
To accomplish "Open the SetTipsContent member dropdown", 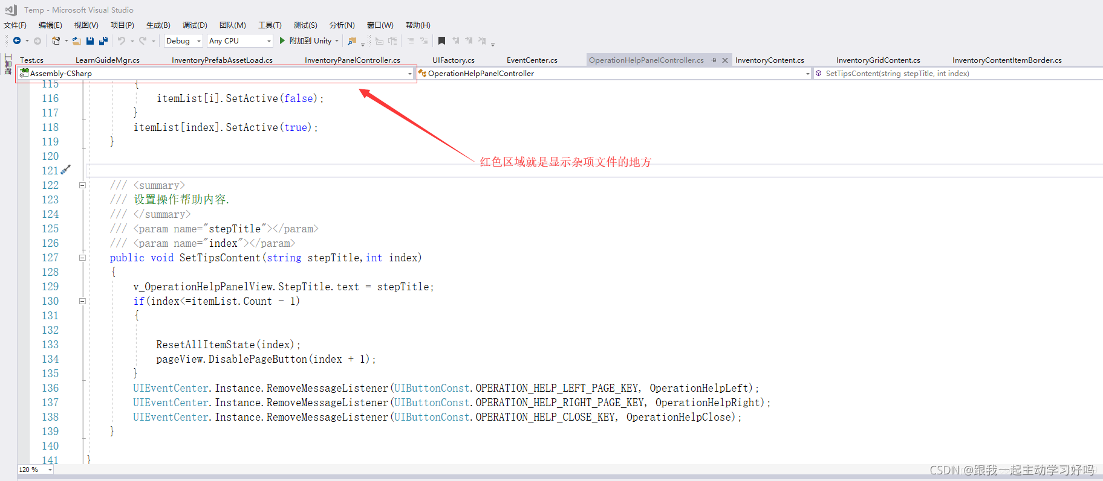I will click(x=958, y=74).
